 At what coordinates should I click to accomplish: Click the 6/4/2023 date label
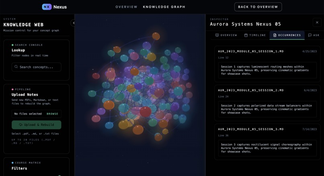[310, 90]
